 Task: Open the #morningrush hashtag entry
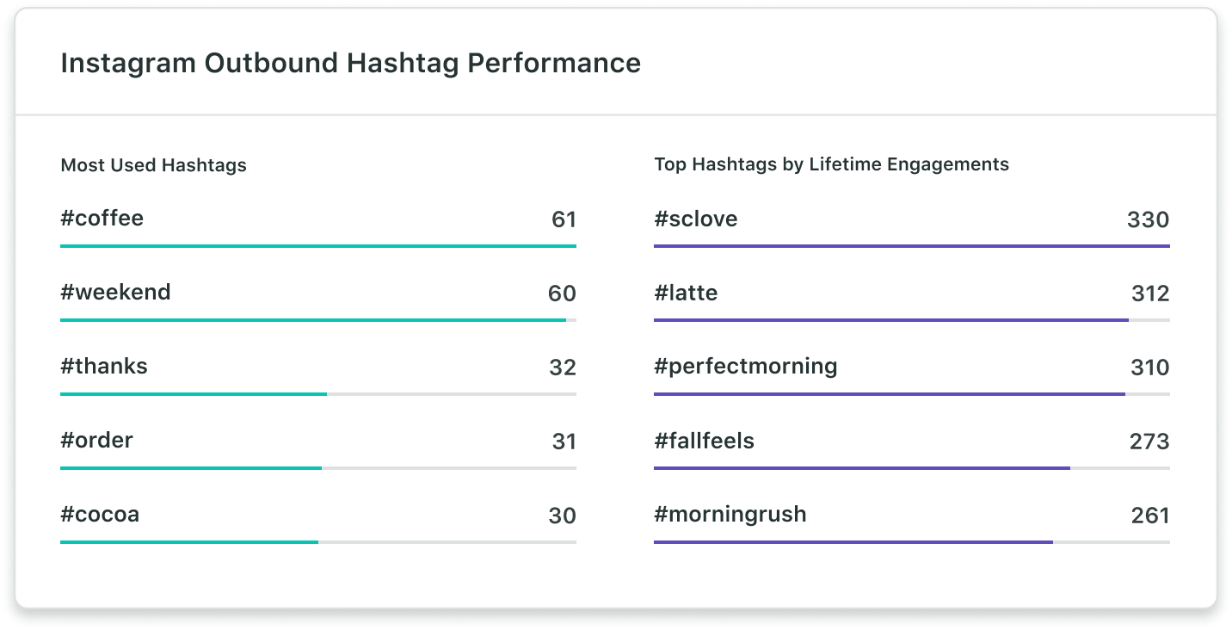(730, 515)
